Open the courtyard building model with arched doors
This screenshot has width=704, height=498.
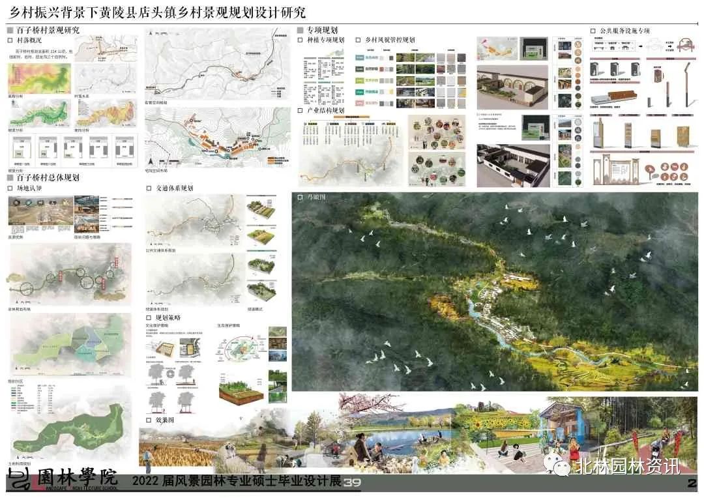(x=512, y=87)
